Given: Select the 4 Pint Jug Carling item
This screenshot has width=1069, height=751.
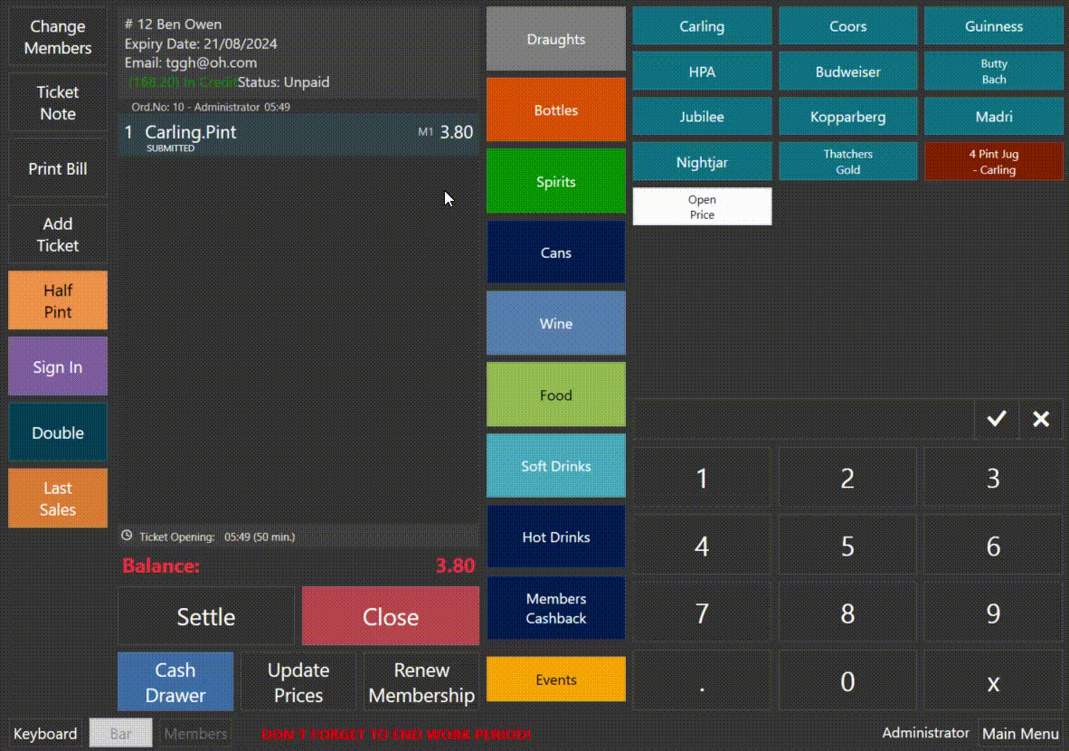Looking at the screenshot, I should (993, 162).
